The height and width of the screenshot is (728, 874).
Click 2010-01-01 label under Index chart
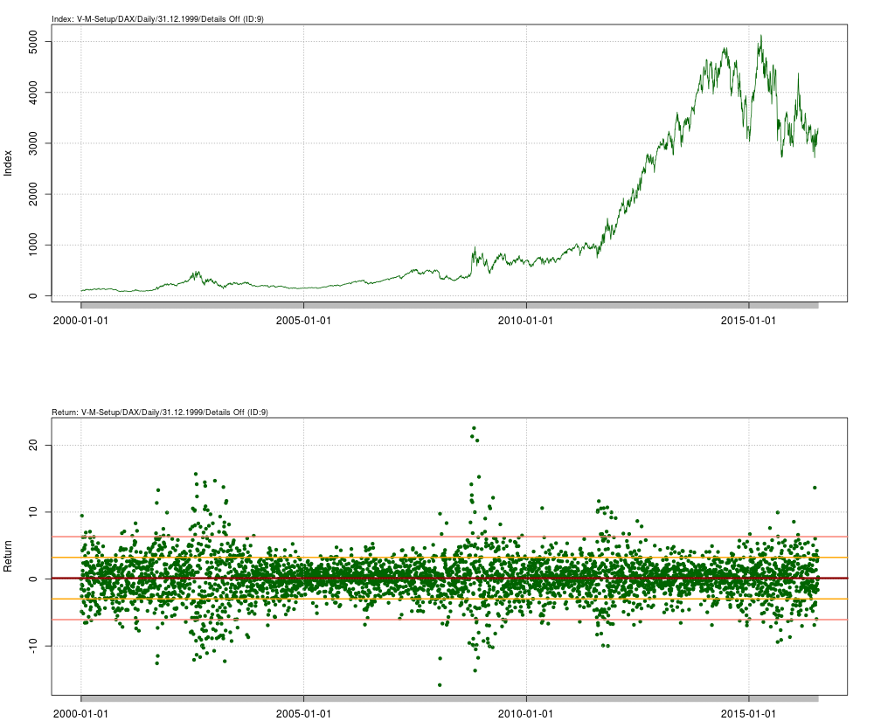[x=525, y=321]
